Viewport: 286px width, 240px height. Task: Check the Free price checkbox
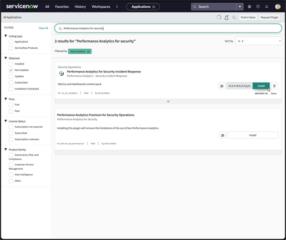pos(11,105)
